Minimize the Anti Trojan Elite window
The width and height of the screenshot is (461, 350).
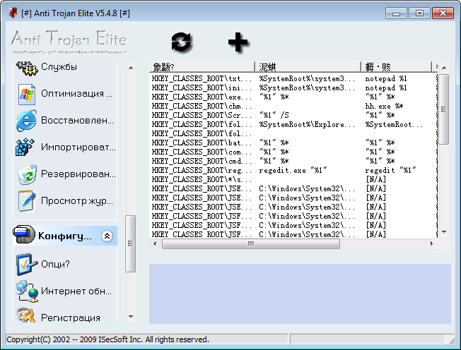tap(396, 13)
